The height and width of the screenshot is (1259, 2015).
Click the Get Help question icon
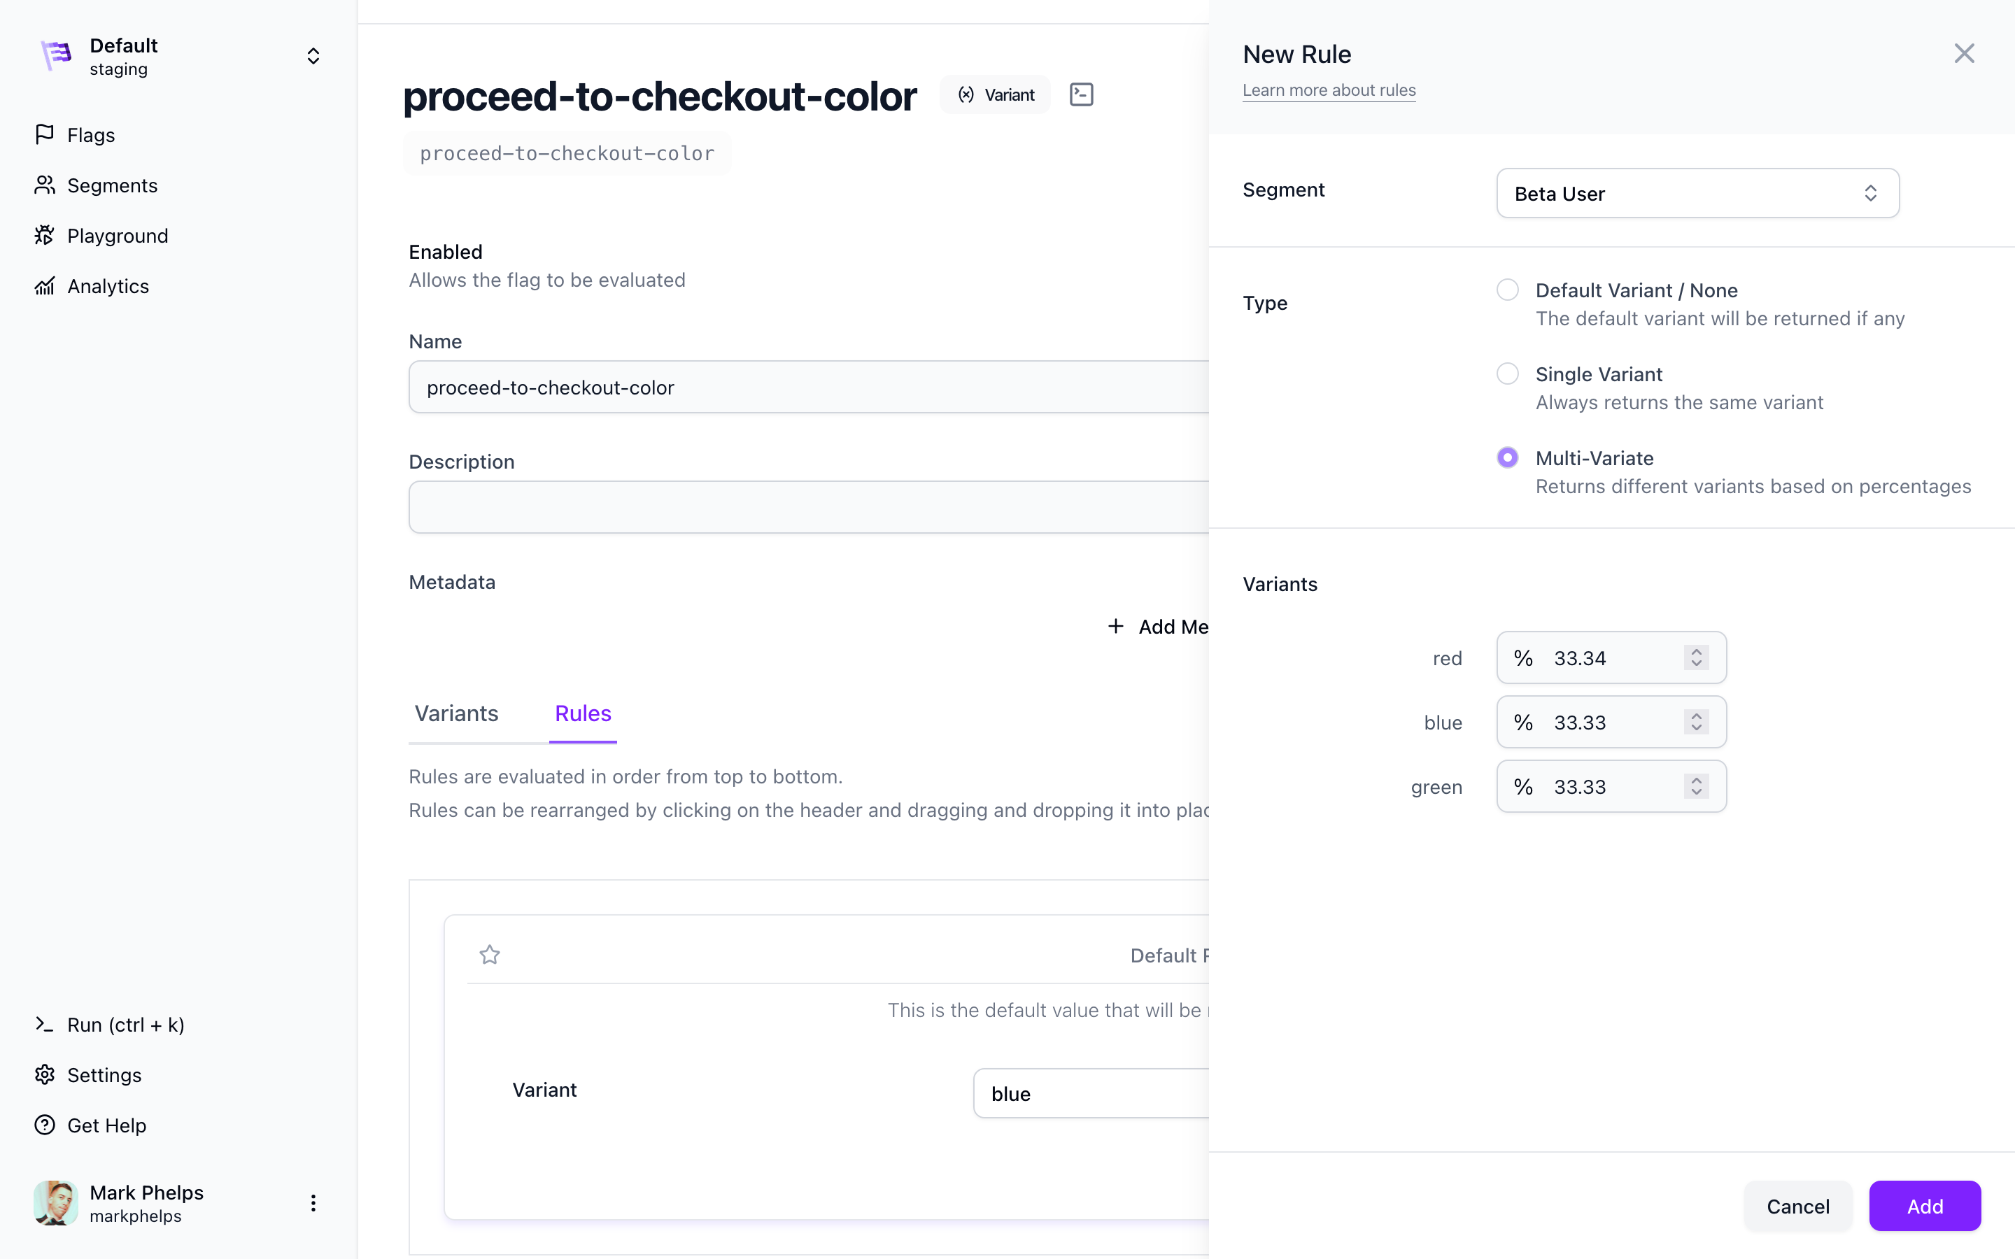coord(44,1125)
